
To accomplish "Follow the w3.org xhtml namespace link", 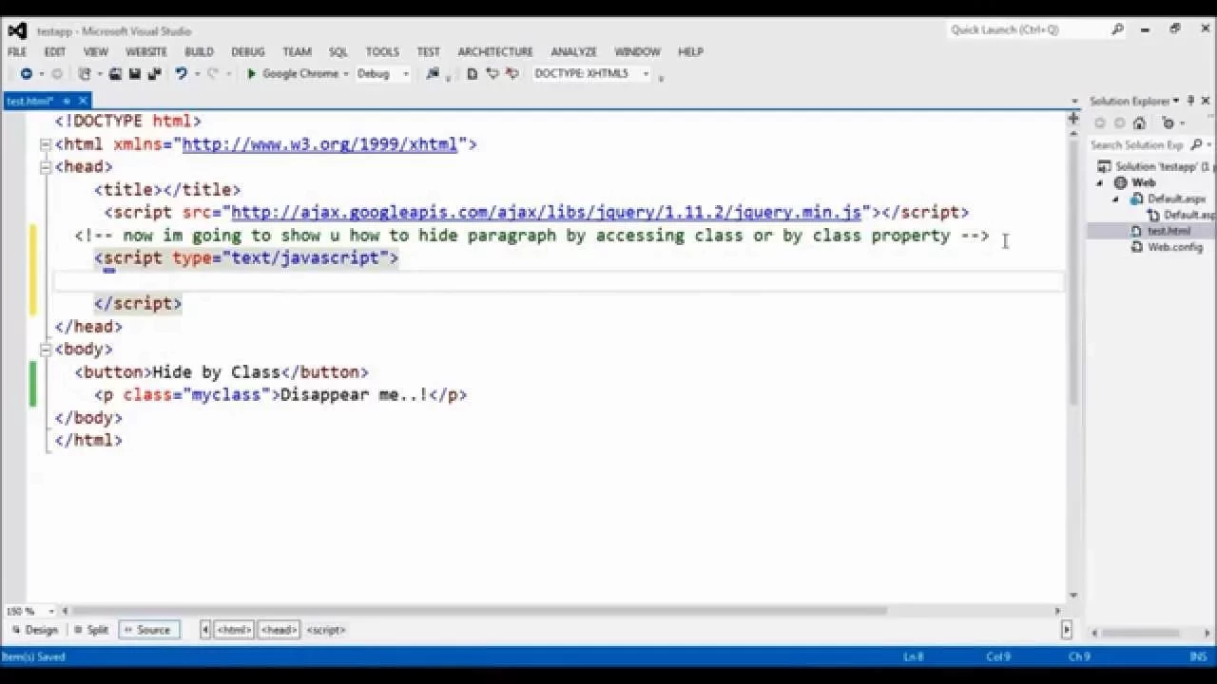I will pos(319,144).
